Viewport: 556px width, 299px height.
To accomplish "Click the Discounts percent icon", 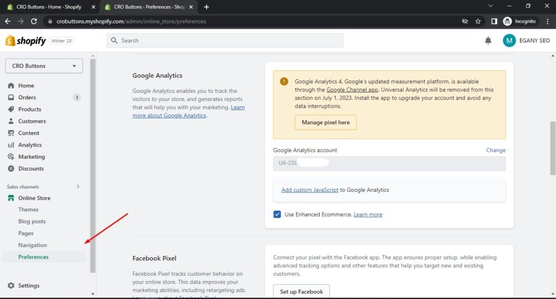I will click(x=11, y=169).
